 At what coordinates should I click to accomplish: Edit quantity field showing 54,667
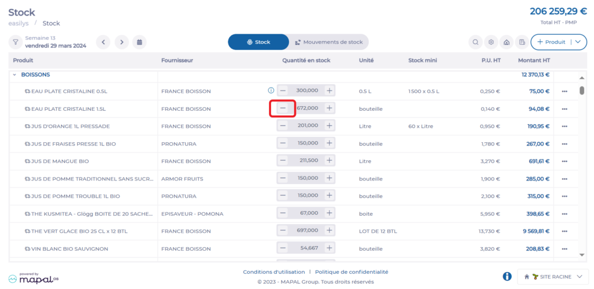tap(306, 248)
